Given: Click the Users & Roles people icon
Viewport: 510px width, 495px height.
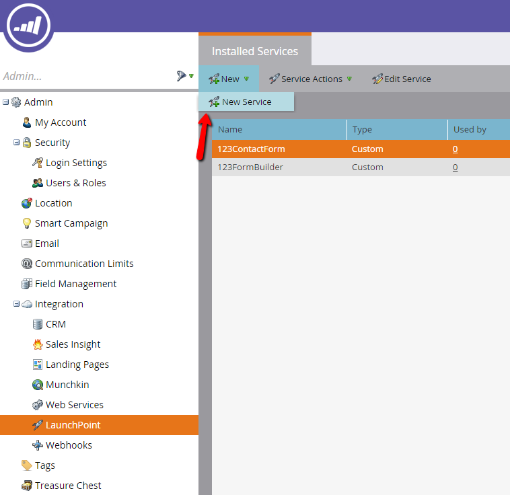Looking at the screenshot, I should pos(38,183).
